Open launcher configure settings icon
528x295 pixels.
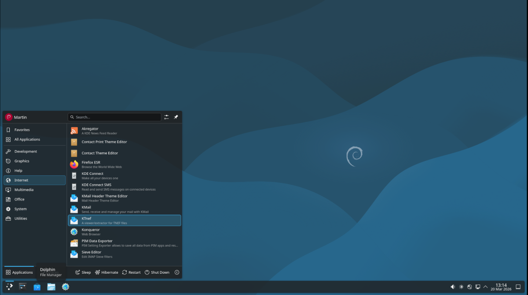pyautogui.click(x=166, y=117)
